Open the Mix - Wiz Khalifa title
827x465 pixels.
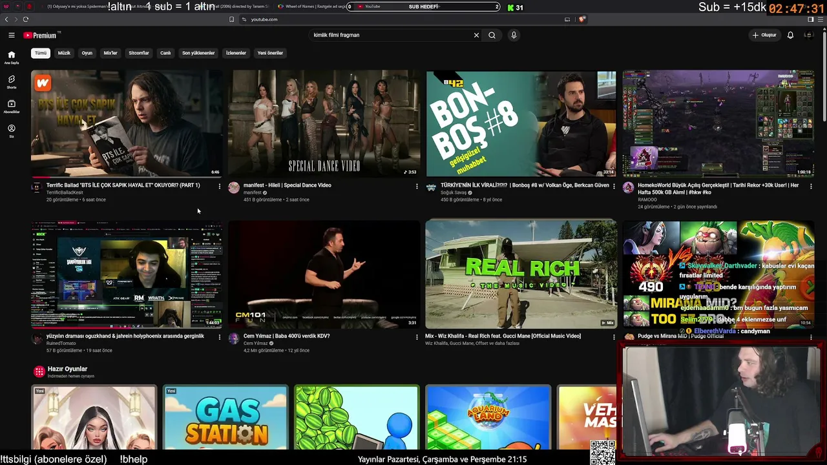(x=503, y=336)
